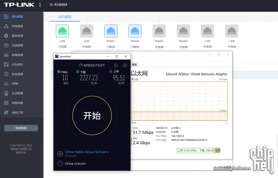278x178 pixels.
Task: Click the IPv6 address value
Action: pyautogui.click(x=189, y=140)
